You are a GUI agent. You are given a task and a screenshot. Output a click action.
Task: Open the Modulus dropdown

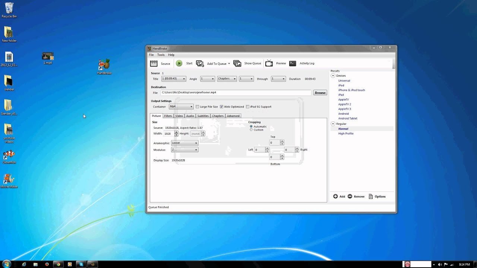pyautogui.click(x=184, y=150)
